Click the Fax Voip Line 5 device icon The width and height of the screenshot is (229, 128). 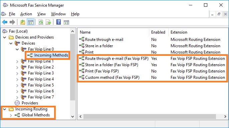23,85
